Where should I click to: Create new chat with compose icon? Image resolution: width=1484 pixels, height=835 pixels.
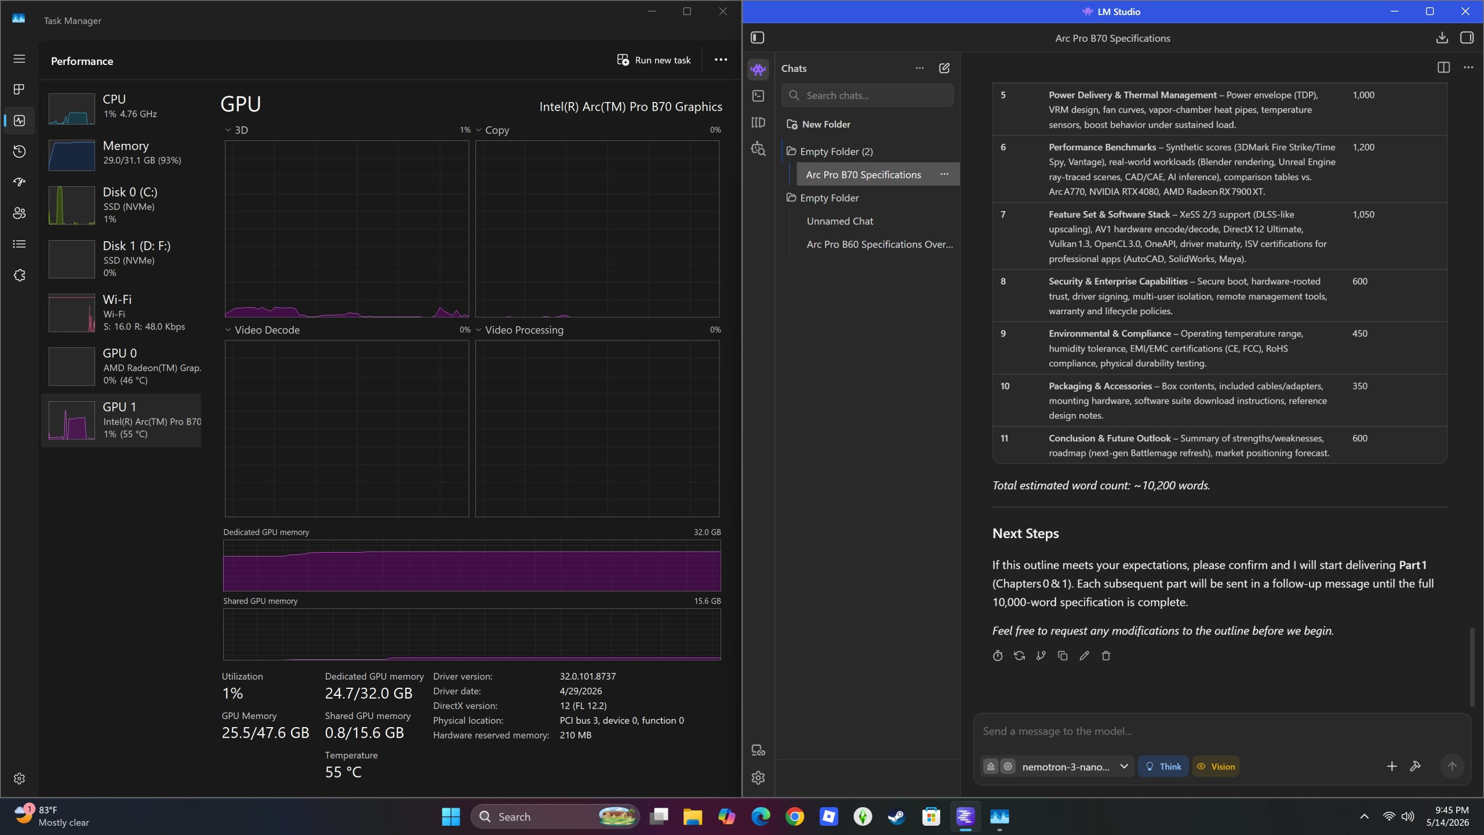point(944,68)
